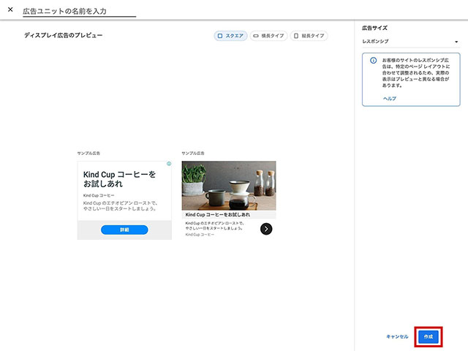Viewport: 468px width, 351px height.
Task: Open the レスポンシブ ad size dropdown
Action: click(x=411, y=42)
